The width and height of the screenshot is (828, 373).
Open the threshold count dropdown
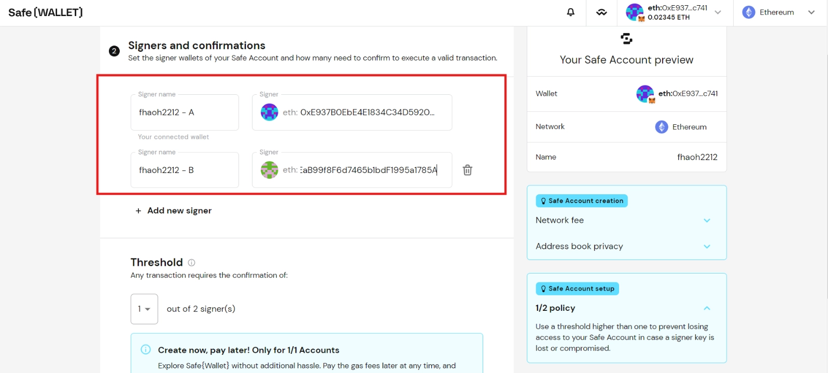(x=144, y=309)
